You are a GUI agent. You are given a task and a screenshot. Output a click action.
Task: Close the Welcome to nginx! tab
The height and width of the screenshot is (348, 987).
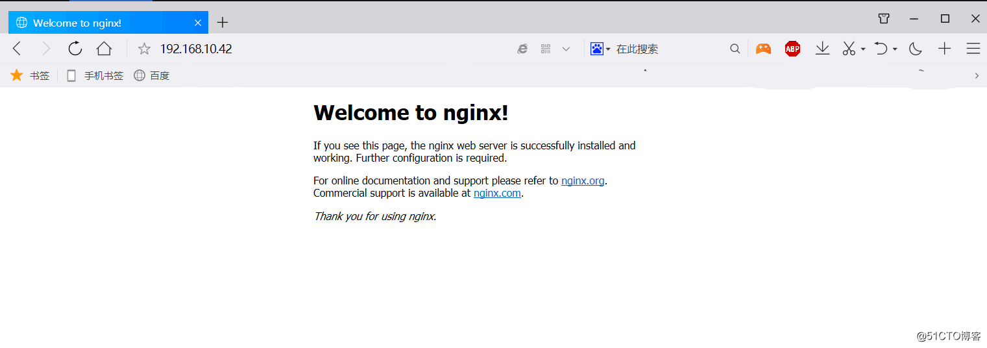198,23
